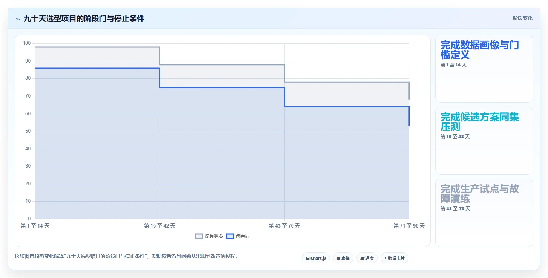Viewport: 548px width, 278px height.
Task: Open the 完成候选方案同集压测 card
Action: click(x=484, y=141)
